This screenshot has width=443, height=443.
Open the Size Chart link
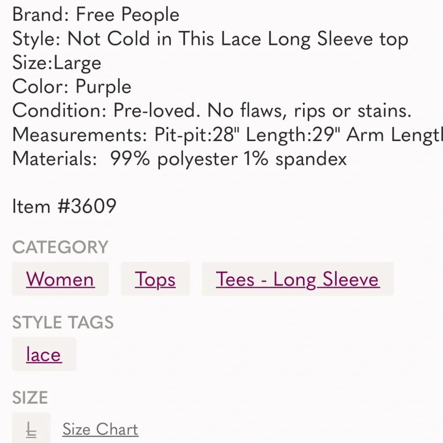(100, 429)
